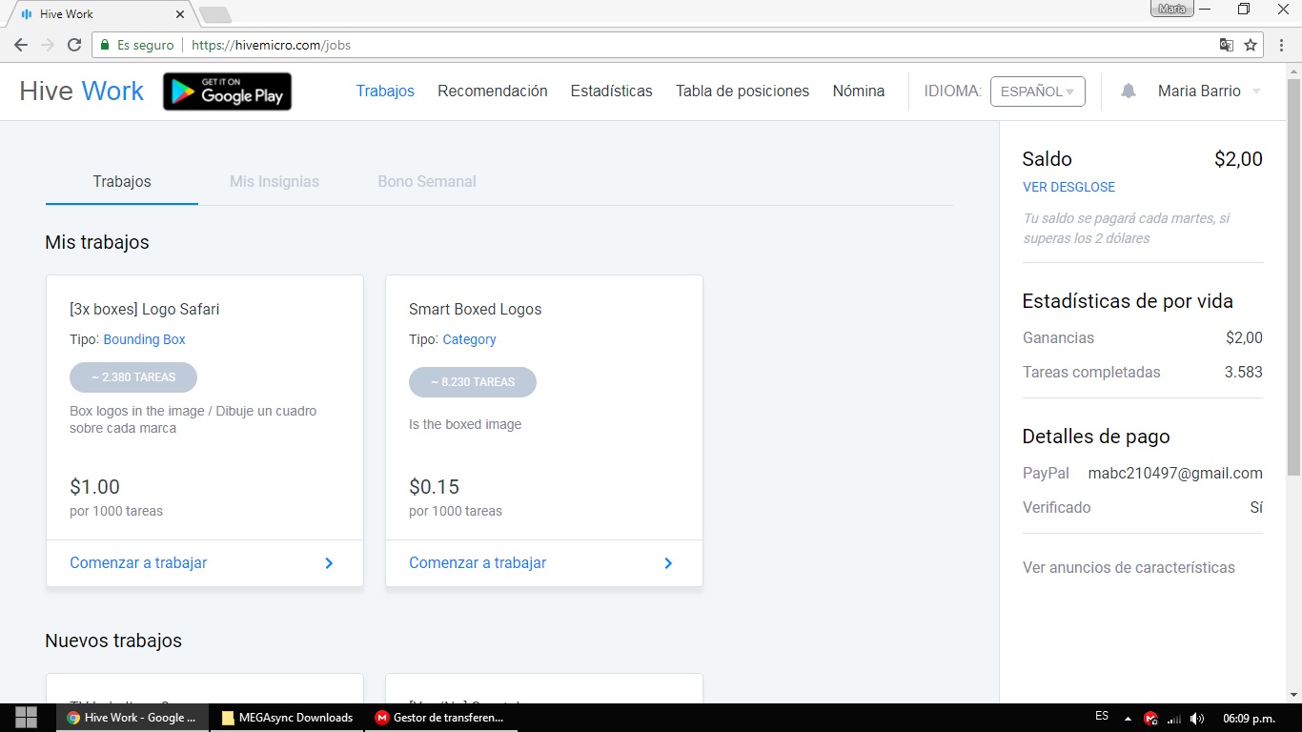Image resolution: width=1302 pixels, height=732 pixels.
Task: Click the arrow on Smart Boxed Logos card
Action: point(668,563)
